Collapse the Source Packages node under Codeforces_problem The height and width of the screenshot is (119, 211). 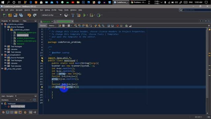[5, 27]
